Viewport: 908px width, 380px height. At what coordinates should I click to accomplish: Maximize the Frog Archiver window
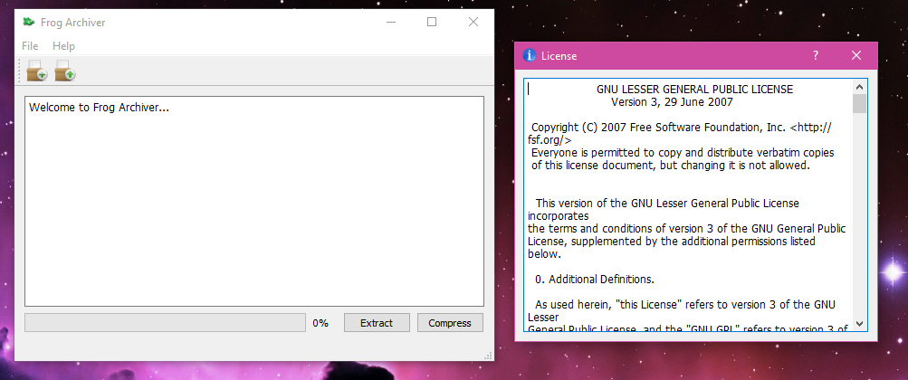click(432, 22)
